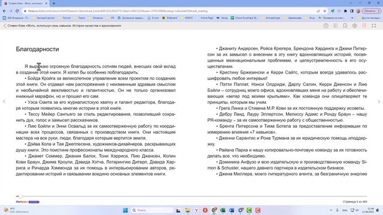Turn to the previous page arrow
This screenshot has width=383, height=215.
point(4,102)
